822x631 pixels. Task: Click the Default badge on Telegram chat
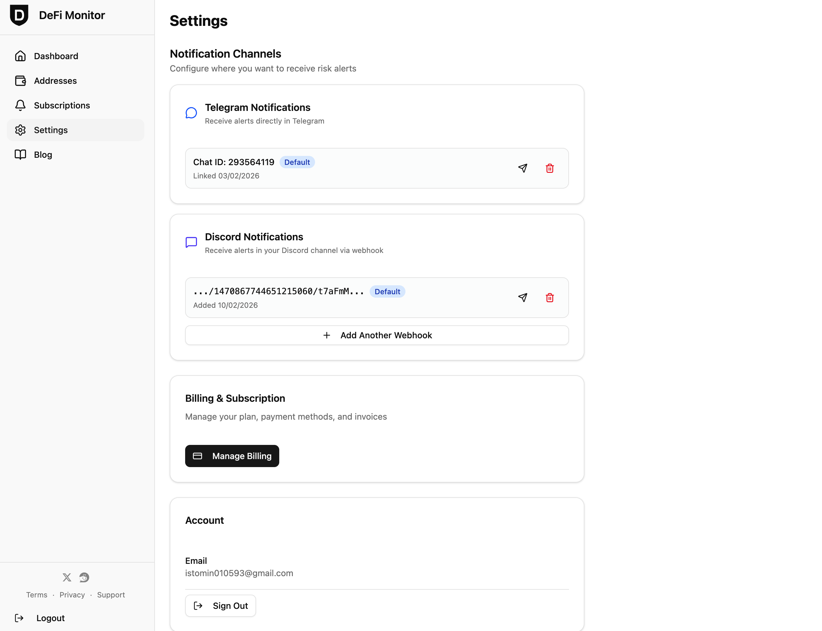[297, 162]
